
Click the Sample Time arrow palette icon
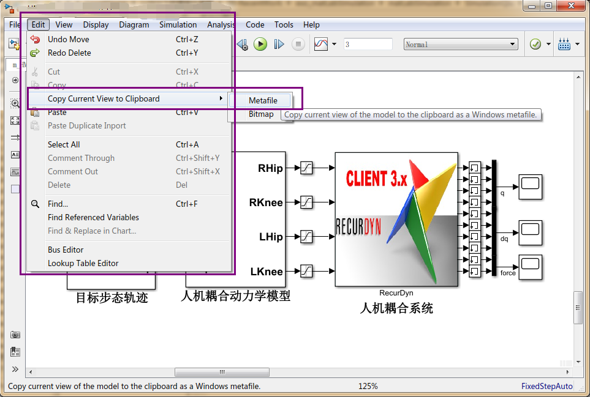15,138
